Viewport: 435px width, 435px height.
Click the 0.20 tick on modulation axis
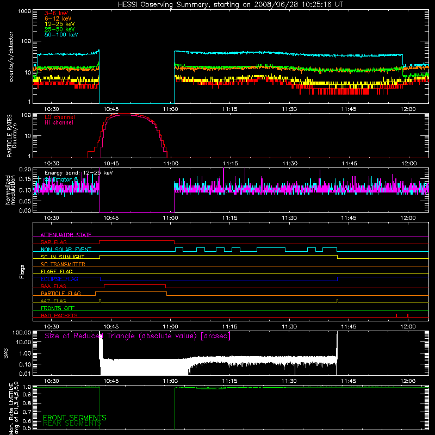(25, 169)
